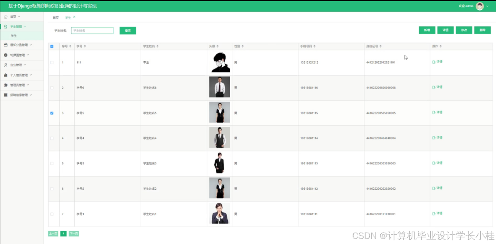The height and width of the screenshot is (244, 496).
Task: Click the green 详情 toolbar button
Action: point(446,30)
